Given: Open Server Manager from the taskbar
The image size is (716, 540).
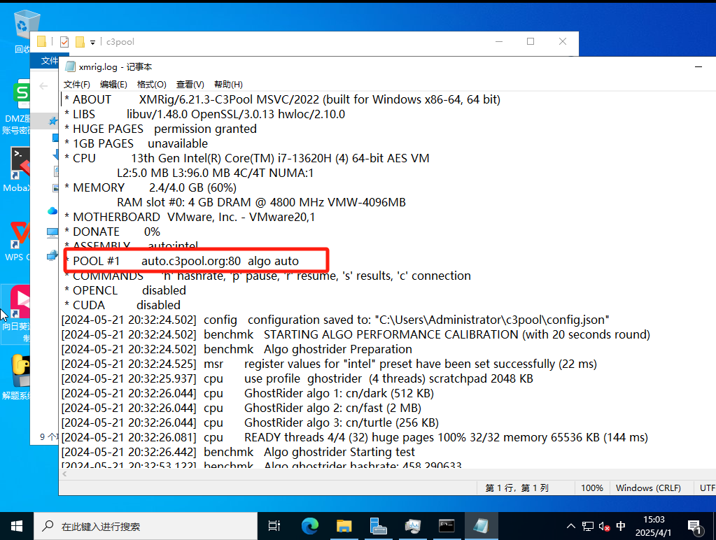Looking at the screenshot, I should pyautogui.click(x=378, y=526).
